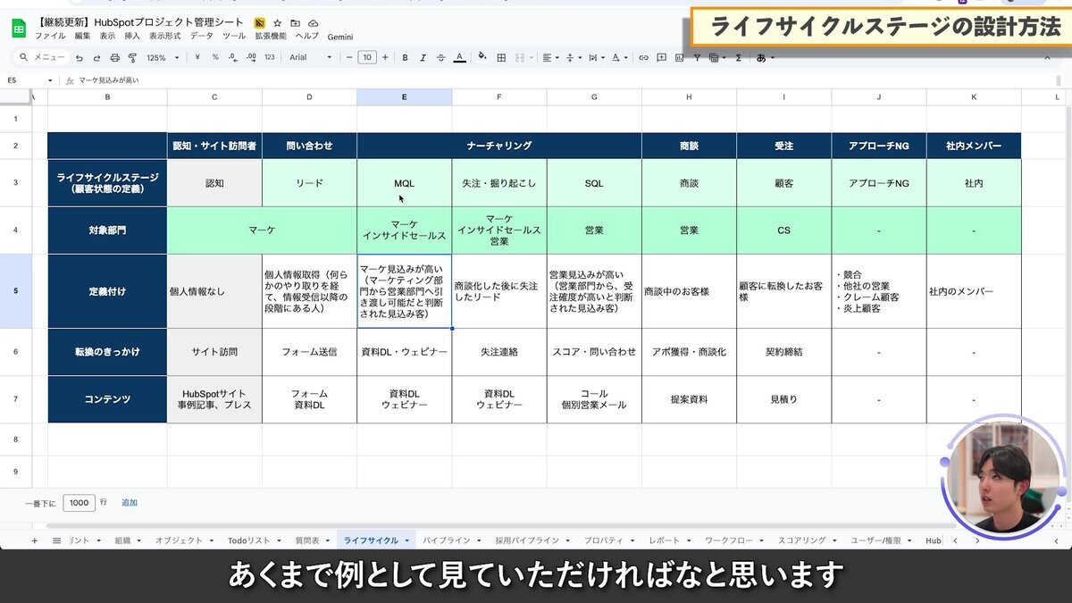Open the ライフサイクル sheet tab dropdown arrow
This screenshot has height=603, width=1072.
407,540
